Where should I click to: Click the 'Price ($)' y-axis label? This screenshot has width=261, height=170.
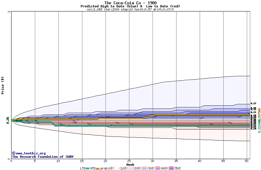pyautogui.click(x=3, y=85)
